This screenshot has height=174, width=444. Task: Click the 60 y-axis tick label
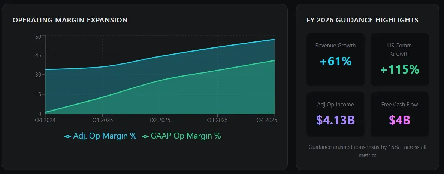coord(38,37)
